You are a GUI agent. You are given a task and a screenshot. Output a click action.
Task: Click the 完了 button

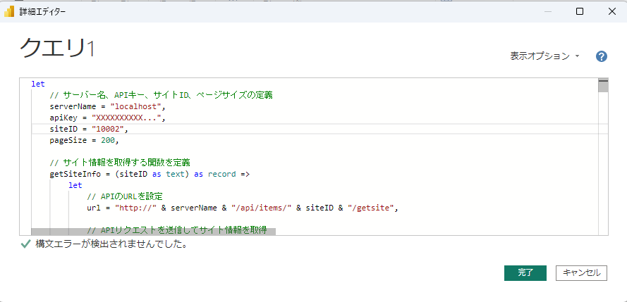[525, 273]
